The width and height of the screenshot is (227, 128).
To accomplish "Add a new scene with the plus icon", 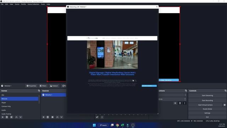I will (2, 117).
